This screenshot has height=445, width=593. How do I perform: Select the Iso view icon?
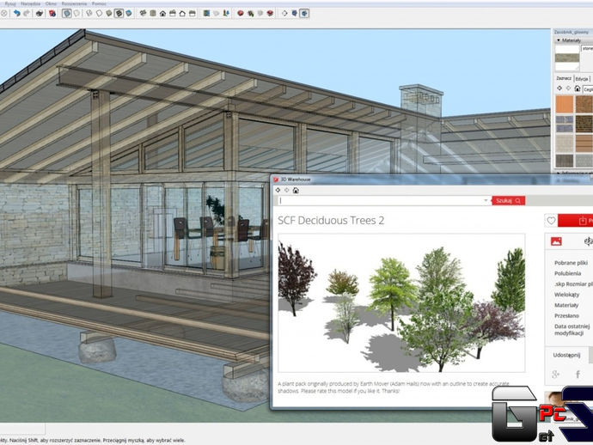pyautogui.click(x=143, y=13)
